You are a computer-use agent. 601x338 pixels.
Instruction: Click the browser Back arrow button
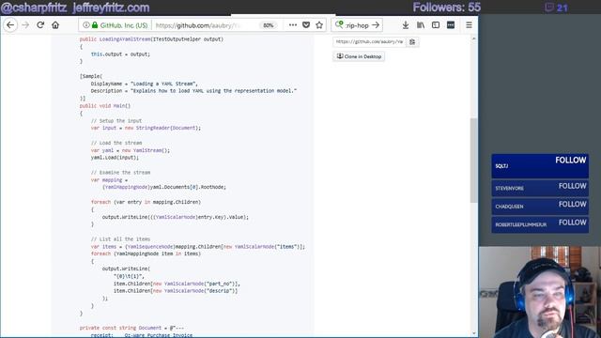pyautogui.click(x=10, y=25)
